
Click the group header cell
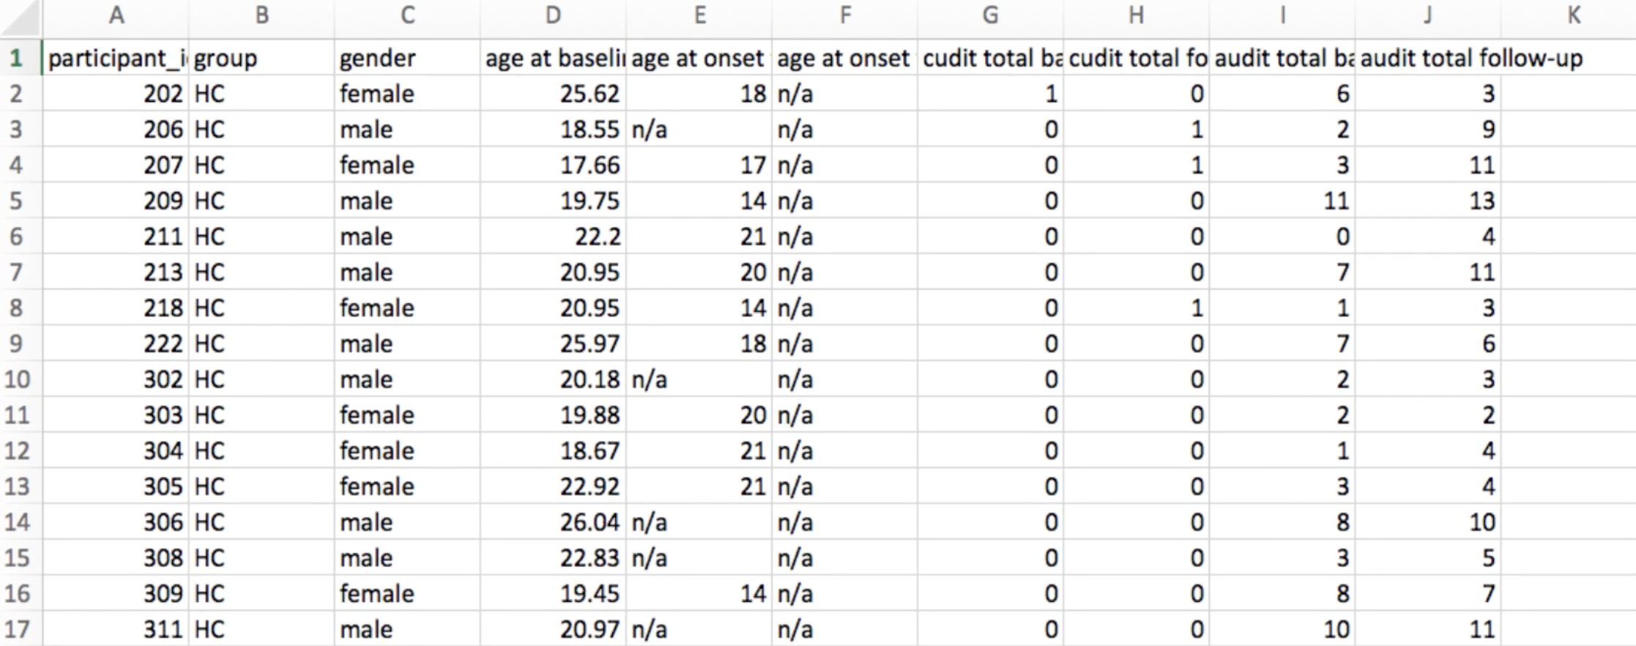[x=261, y=58]
